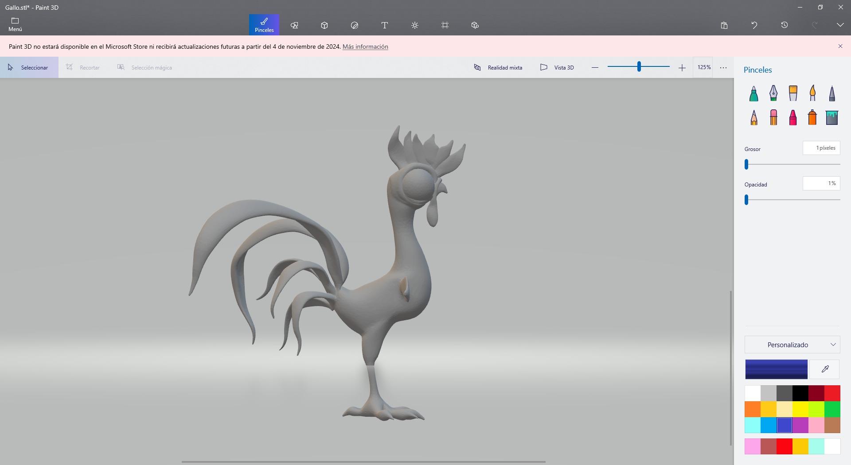The width and height of the screenshot is (851, 465).
Task: Zoom out with the minus button
Action: [595, 67]
